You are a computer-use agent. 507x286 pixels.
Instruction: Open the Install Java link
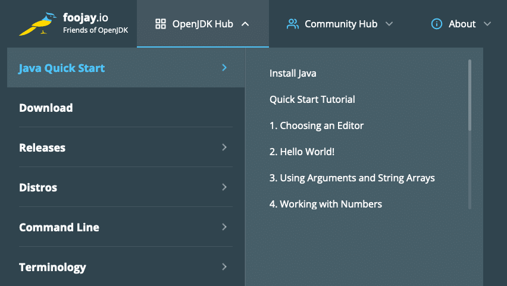(293, 73)
